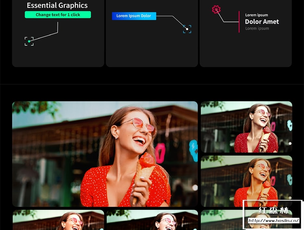The width and height of the screenshot is (304, 230).
Task: Click the blue target bracket marker
Action: click(x=187, y=29)
